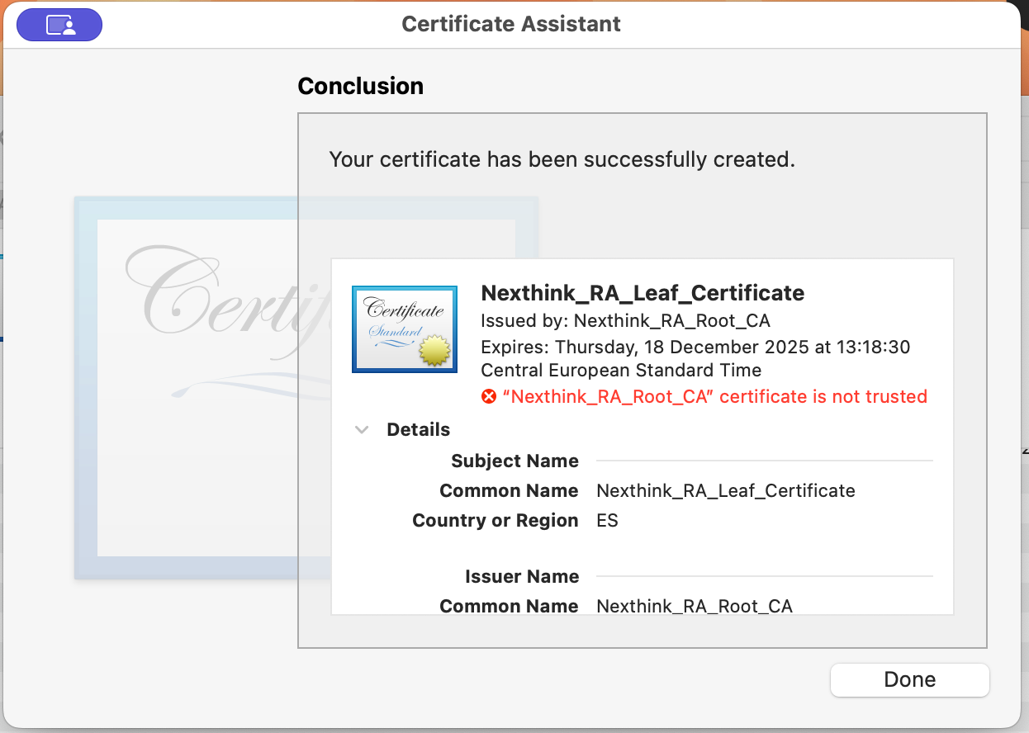The image size is (1029, 733).
Task: Click the red not-trusted error icon
Action: pyautogui.click(x=489, y=397)
